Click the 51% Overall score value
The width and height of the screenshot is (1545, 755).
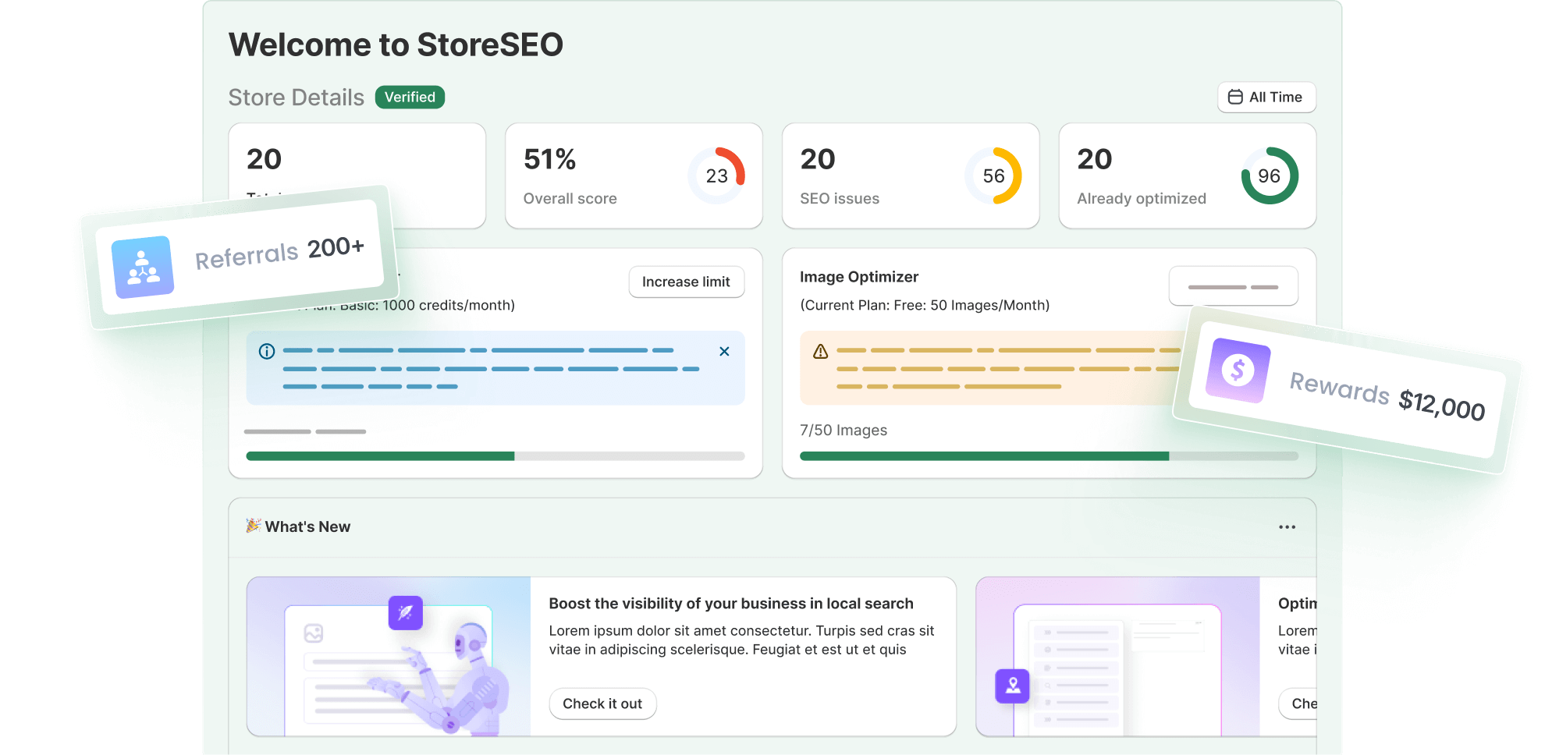pyautogui.click(x=549, y=159)
